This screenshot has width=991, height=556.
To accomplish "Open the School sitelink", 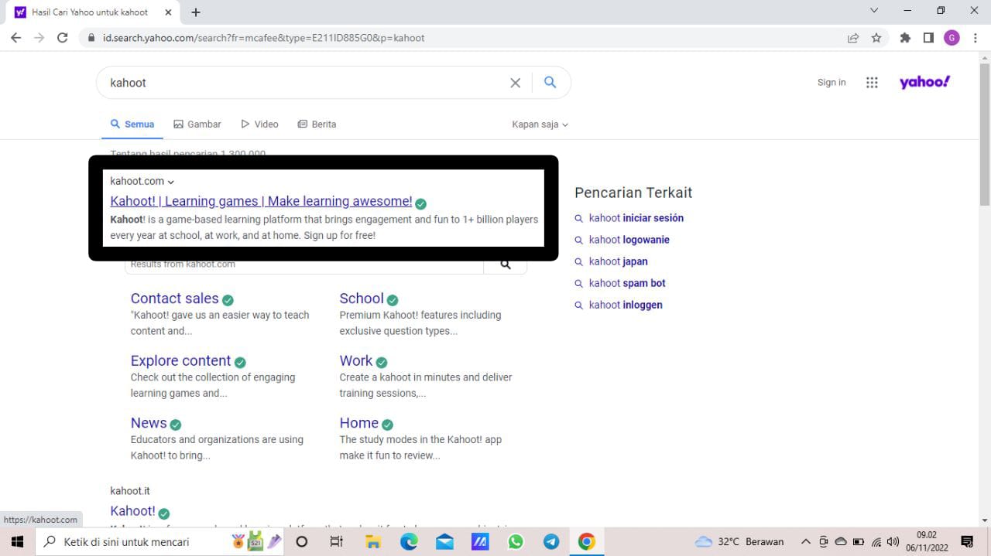I will (x=362, y=298).
